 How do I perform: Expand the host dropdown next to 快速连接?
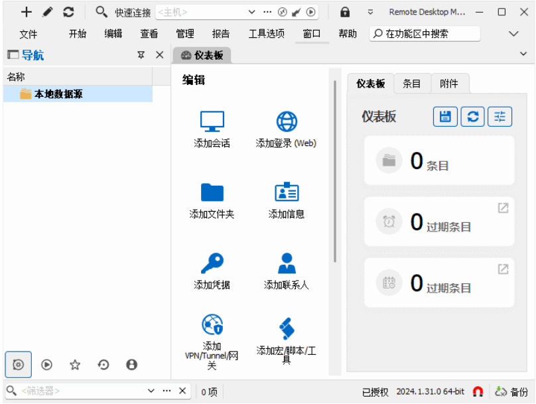pos(251,12)
